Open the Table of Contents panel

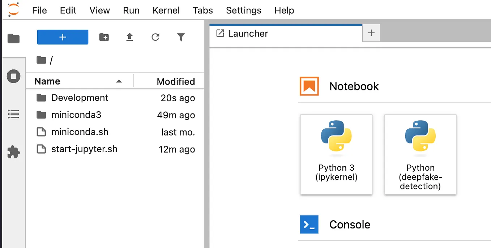pyautogui.click(x=13, y=114)
